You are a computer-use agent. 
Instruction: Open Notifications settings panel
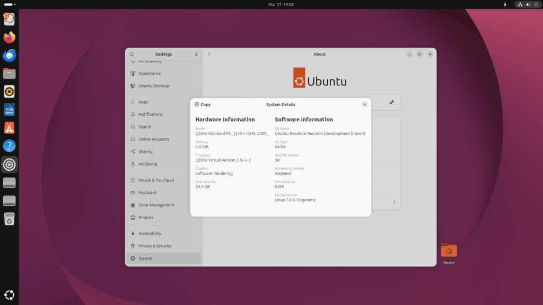click(x=150, y=114)
